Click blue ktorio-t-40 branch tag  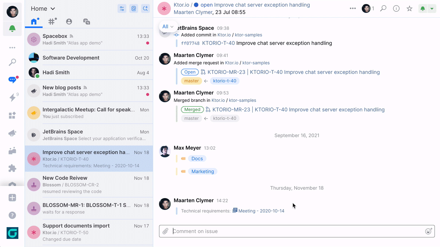click(x=224, y=81)
